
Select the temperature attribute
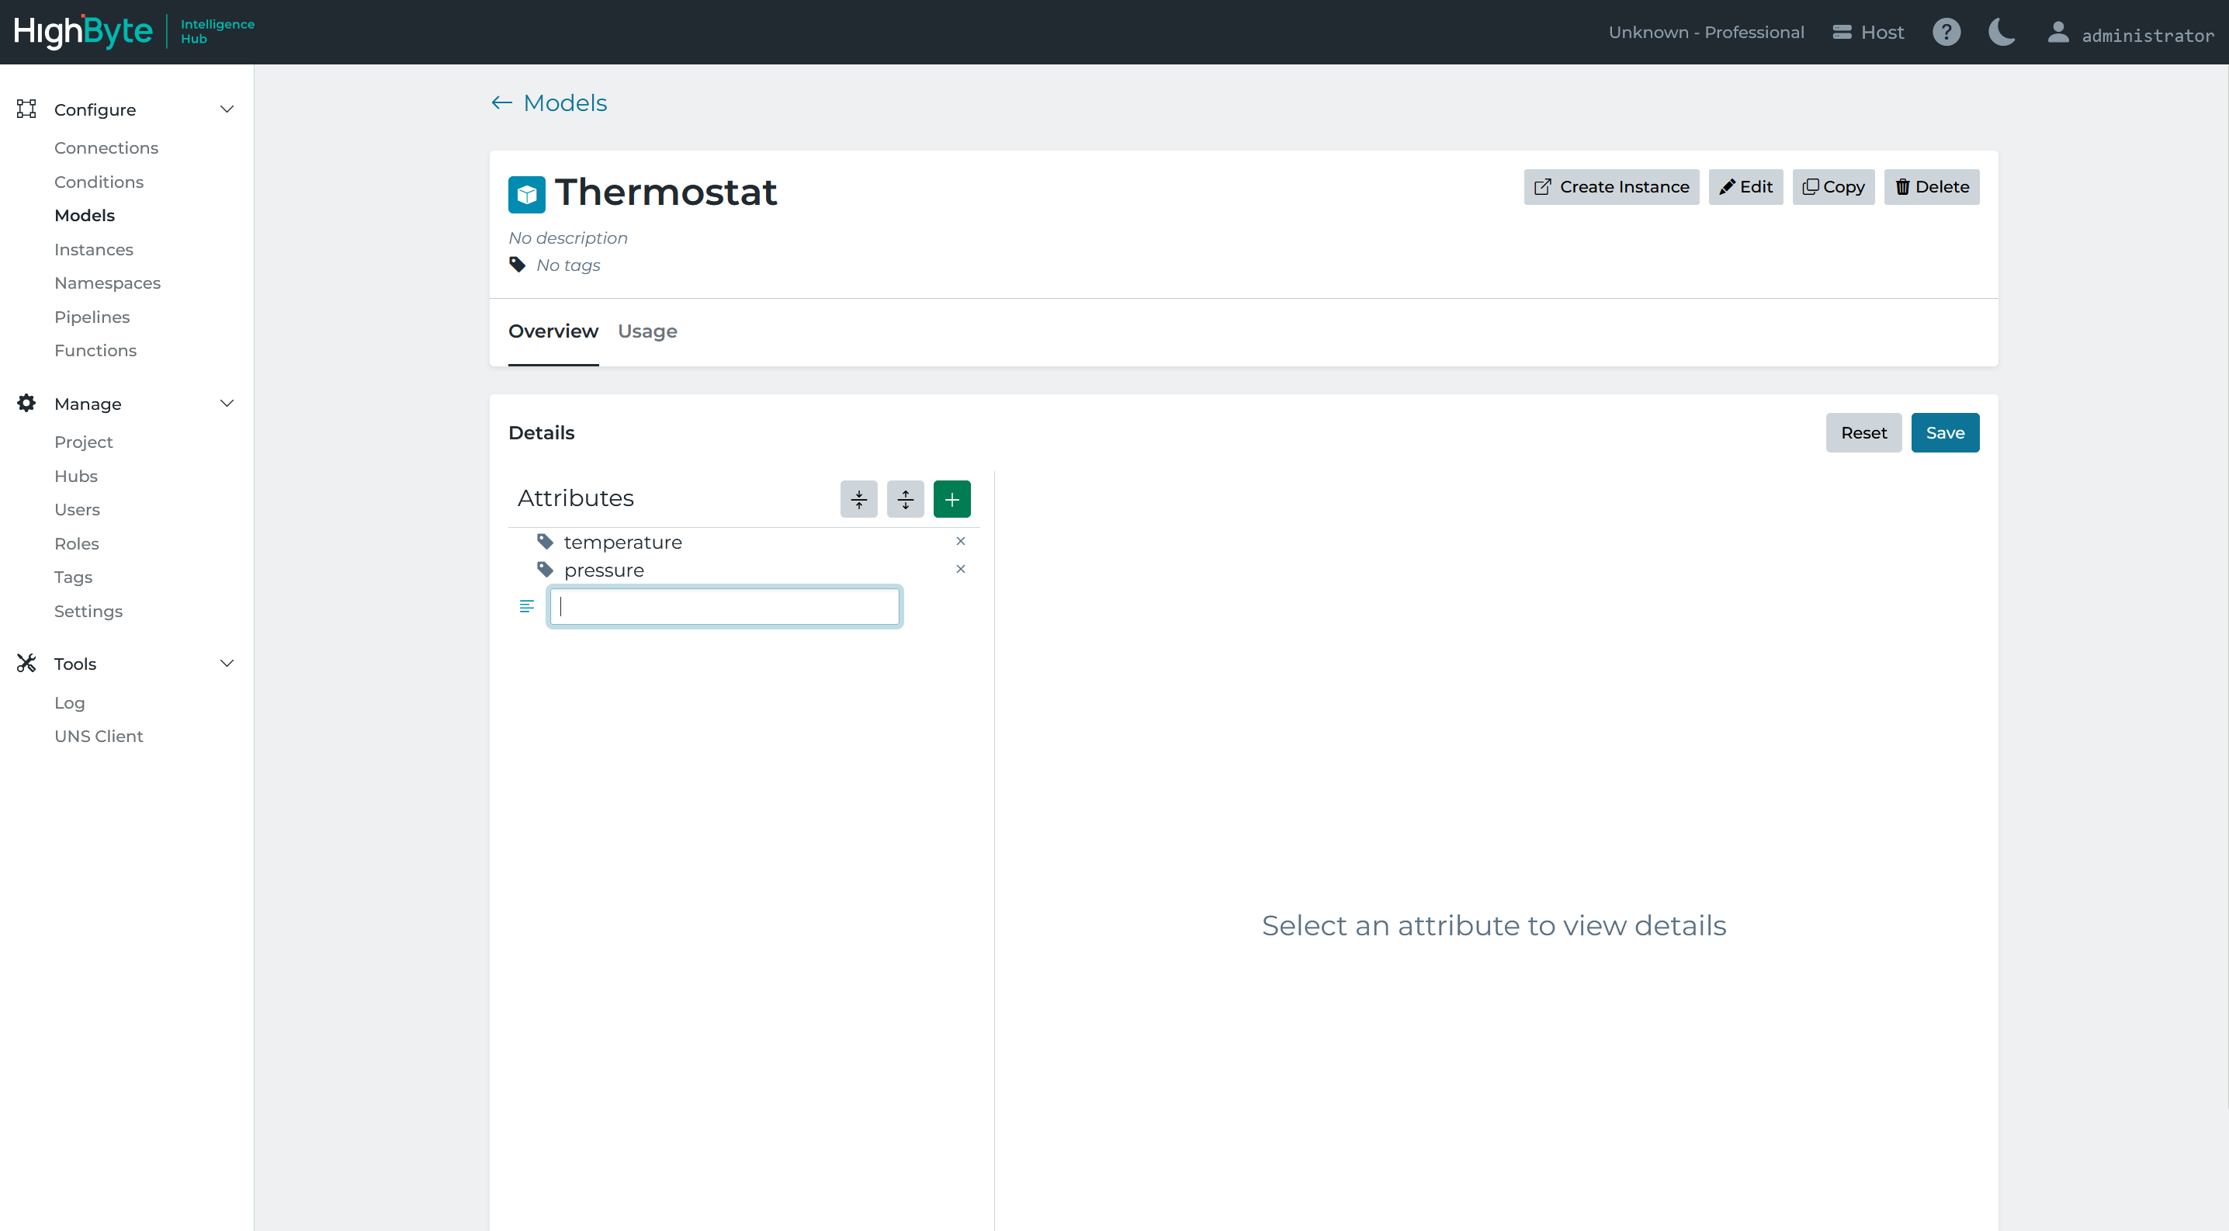[x=622, y=543]
